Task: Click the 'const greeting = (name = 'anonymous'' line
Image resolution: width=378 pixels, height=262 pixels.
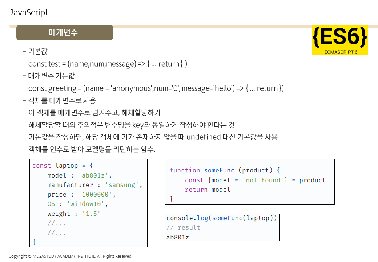Action: tap(156, 88)
